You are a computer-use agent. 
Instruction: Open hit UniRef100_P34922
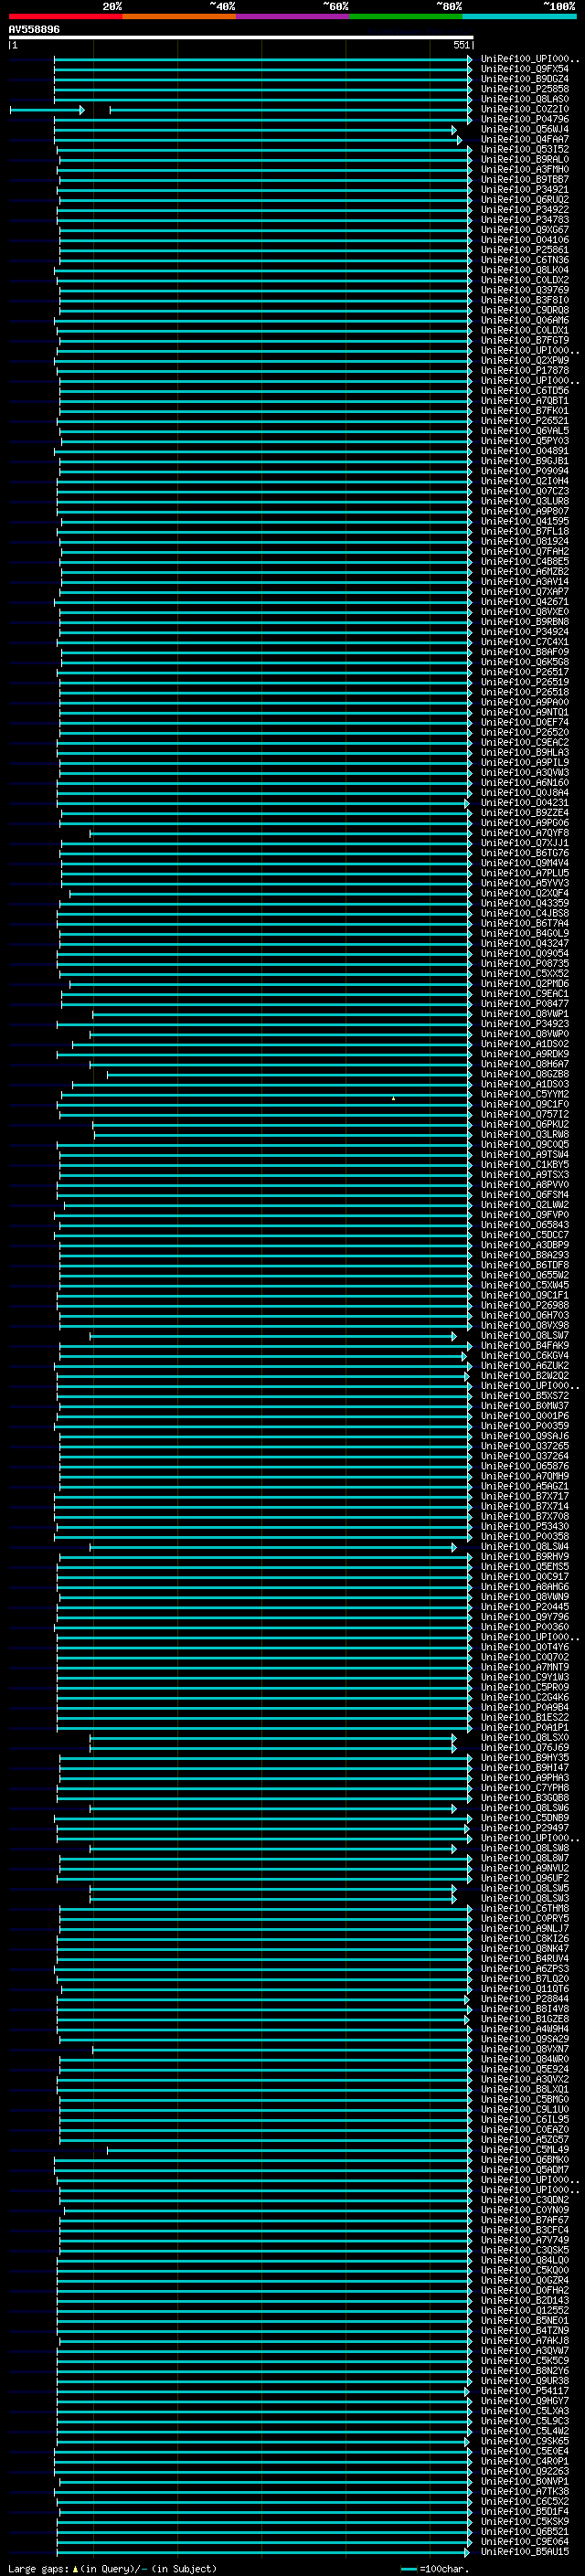pyautogui.click(x=524, y=209)
